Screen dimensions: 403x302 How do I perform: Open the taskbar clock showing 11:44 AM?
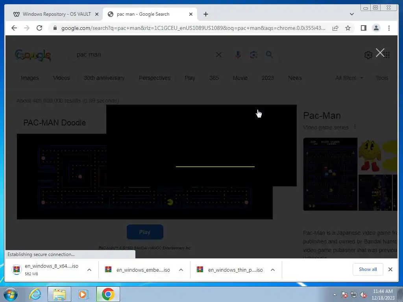click(x=383, y=294)
